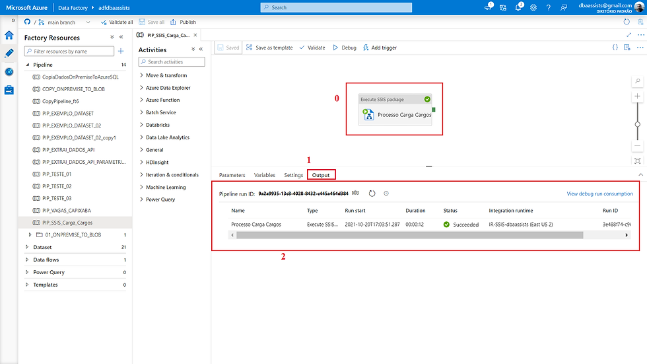Click Validate all in toolbar

117,22
